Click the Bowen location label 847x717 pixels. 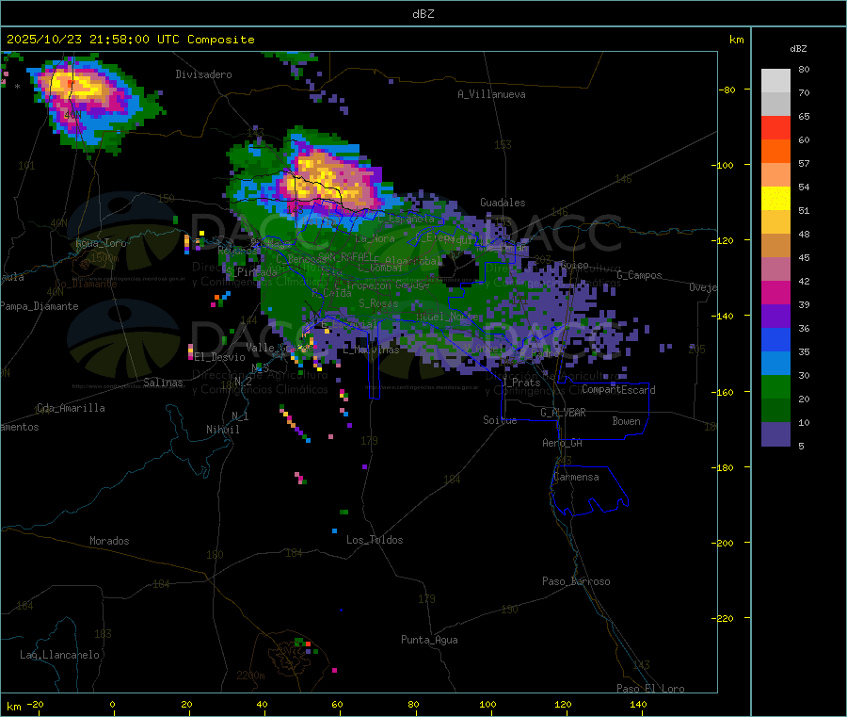[626, 421]
